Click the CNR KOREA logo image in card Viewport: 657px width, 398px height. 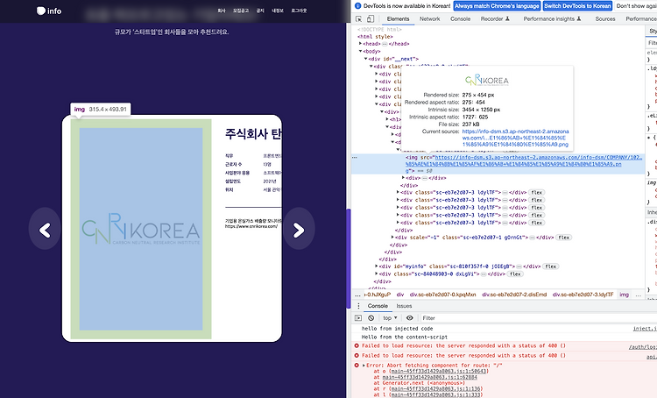(x=141, y=229)
